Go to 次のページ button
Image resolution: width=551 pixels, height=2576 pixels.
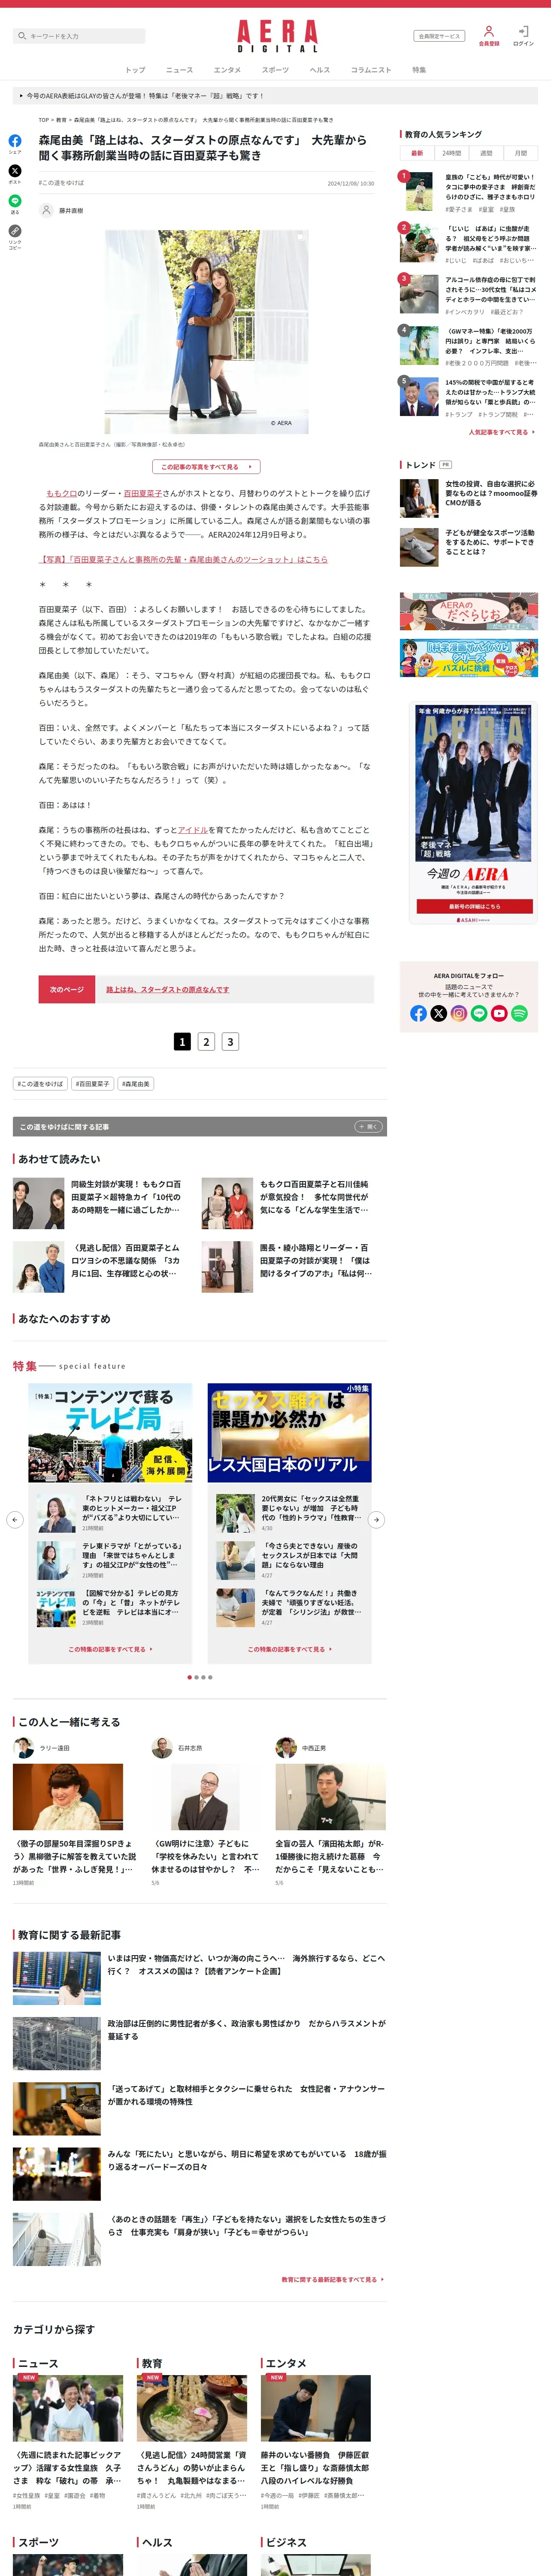(x=67, y=990)
